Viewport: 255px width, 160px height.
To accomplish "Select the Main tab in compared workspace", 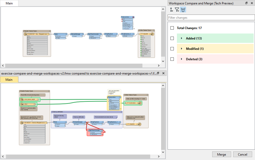I will click(x=9, y=79).
